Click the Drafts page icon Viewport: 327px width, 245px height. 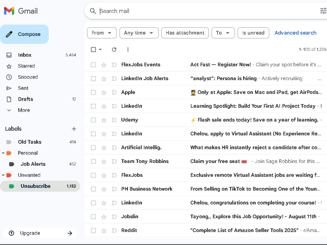(x=9, y=99)
